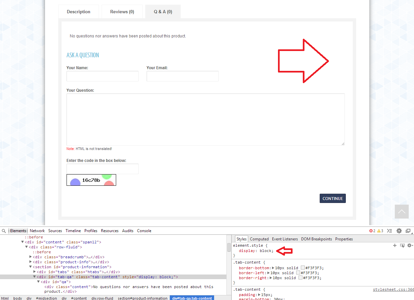The height and width of the screenshot is (300, 414).
Task: Expand the product-info div node
Action: coord(31,262)
